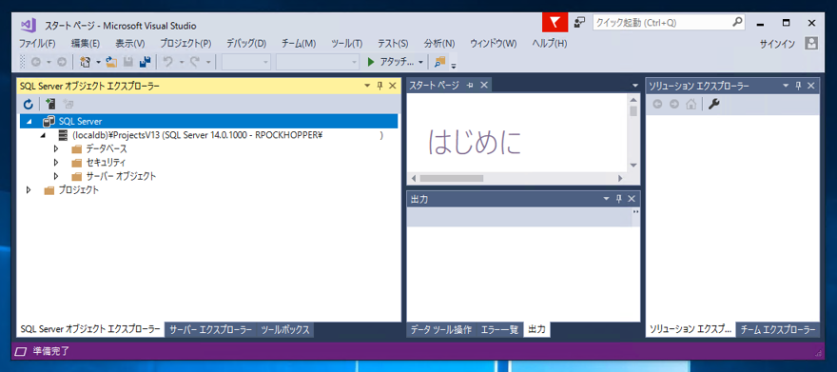
Task: Click the Start Page horizontal scrollbar thumb
Action: tap(451, 178)
